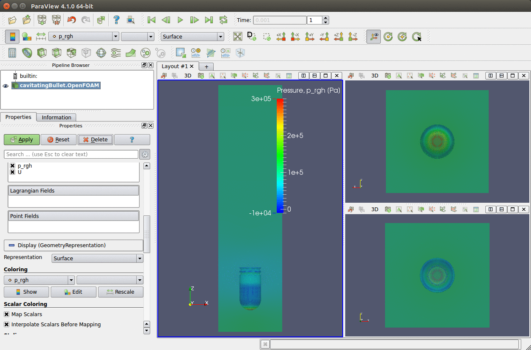This screenshot has width=531, height=350.
Task: Open the Coloring component dropdown
Action: click(110, 280)
